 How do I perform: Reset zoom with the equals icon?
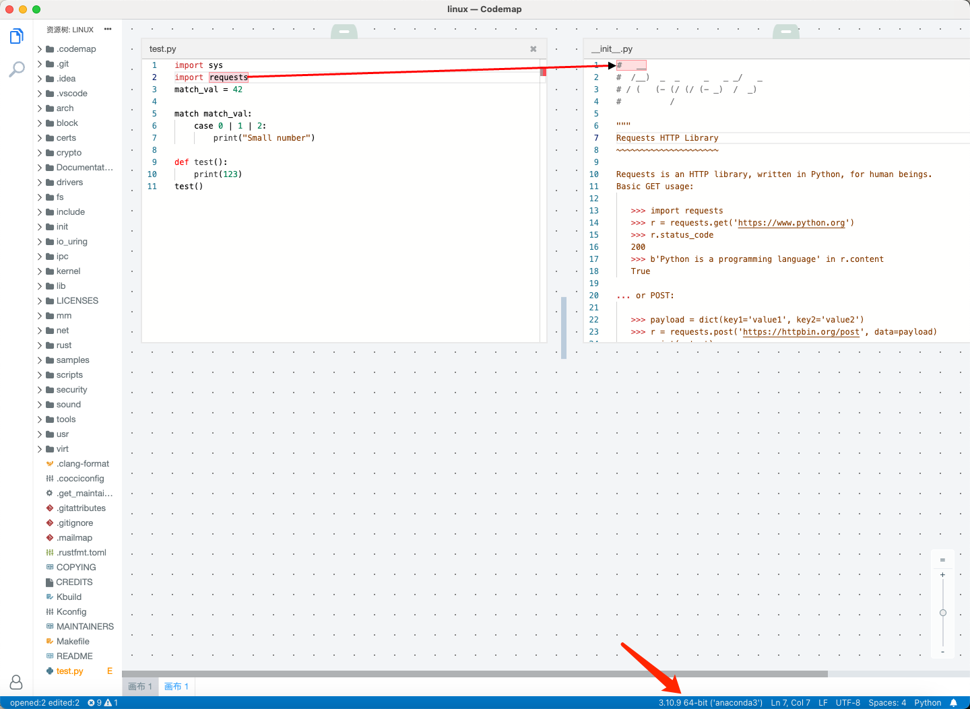coord(942,560)
